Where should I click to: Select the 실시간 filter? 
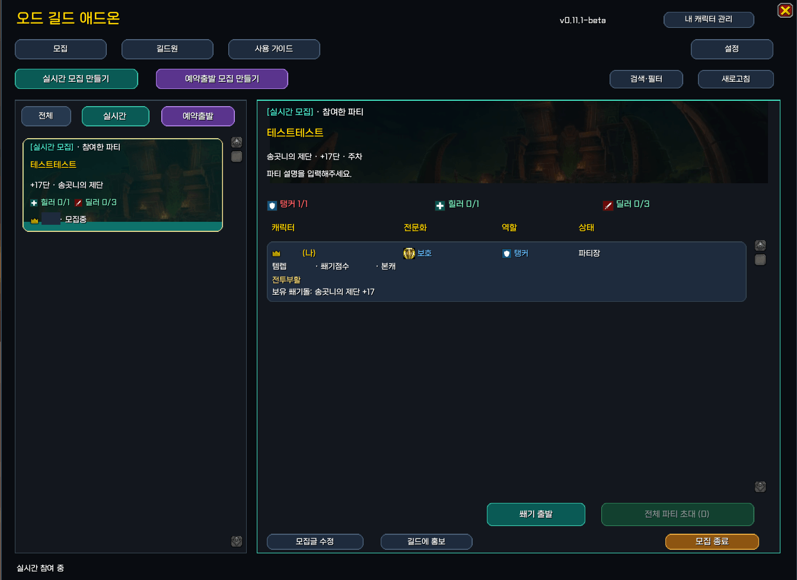pos(115,116)
